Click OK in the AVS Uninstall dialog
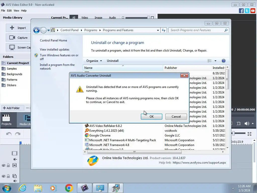This screenshot has width=257, height=193. (151, 117)
